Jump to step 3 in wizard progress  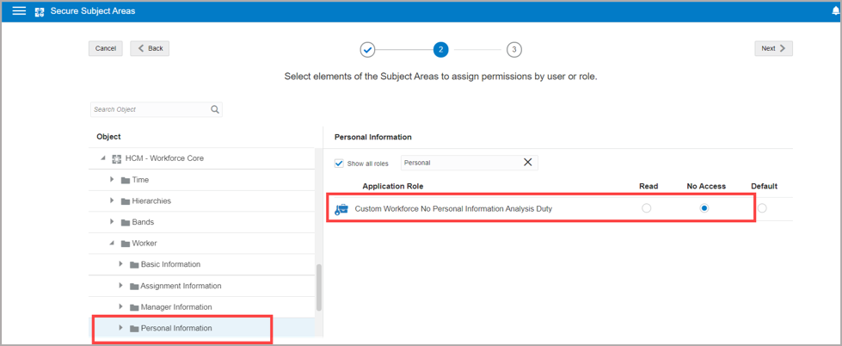(x=513, y=49)
